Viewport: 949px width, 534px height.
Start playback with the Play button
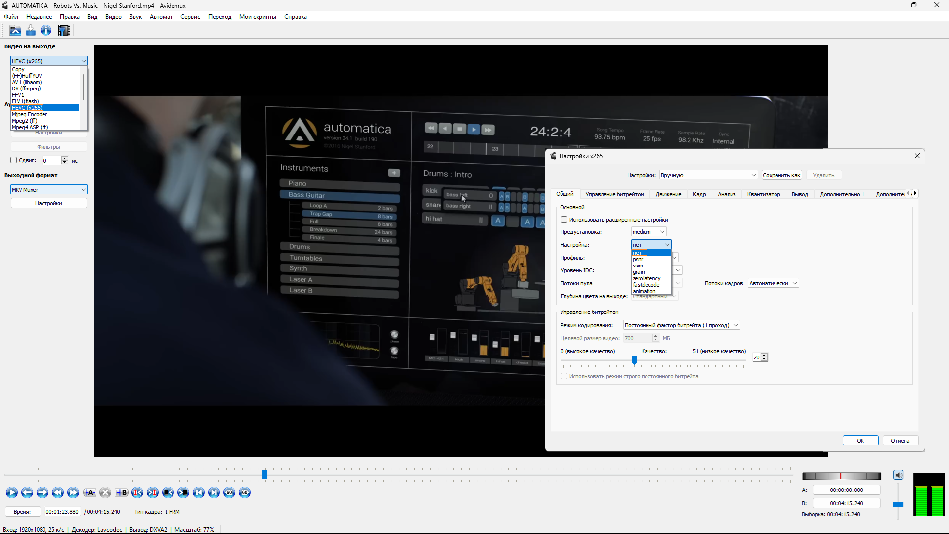12,492
